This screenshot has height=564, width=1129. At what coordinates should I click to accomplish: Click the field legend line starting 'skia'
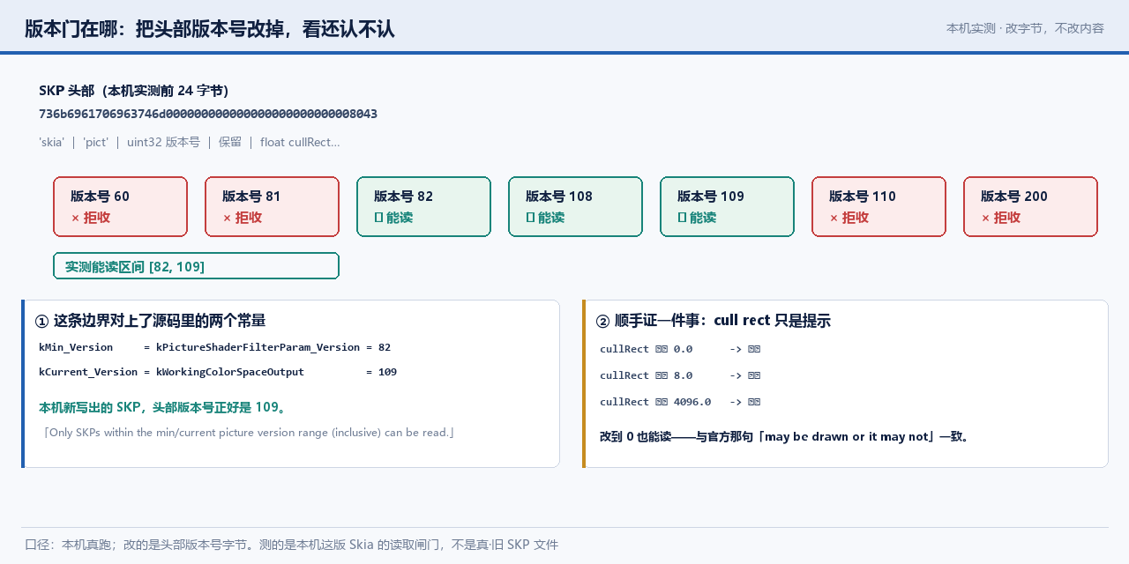(190, 142)
